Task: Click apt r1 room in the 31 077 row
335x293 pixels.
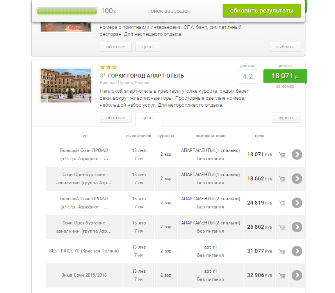Action: [210, 247]
